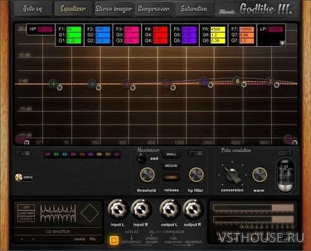The width and height of the screenshot is (311, 251).
Task: Toggle the HP filter band button
Action: (47, 154)
